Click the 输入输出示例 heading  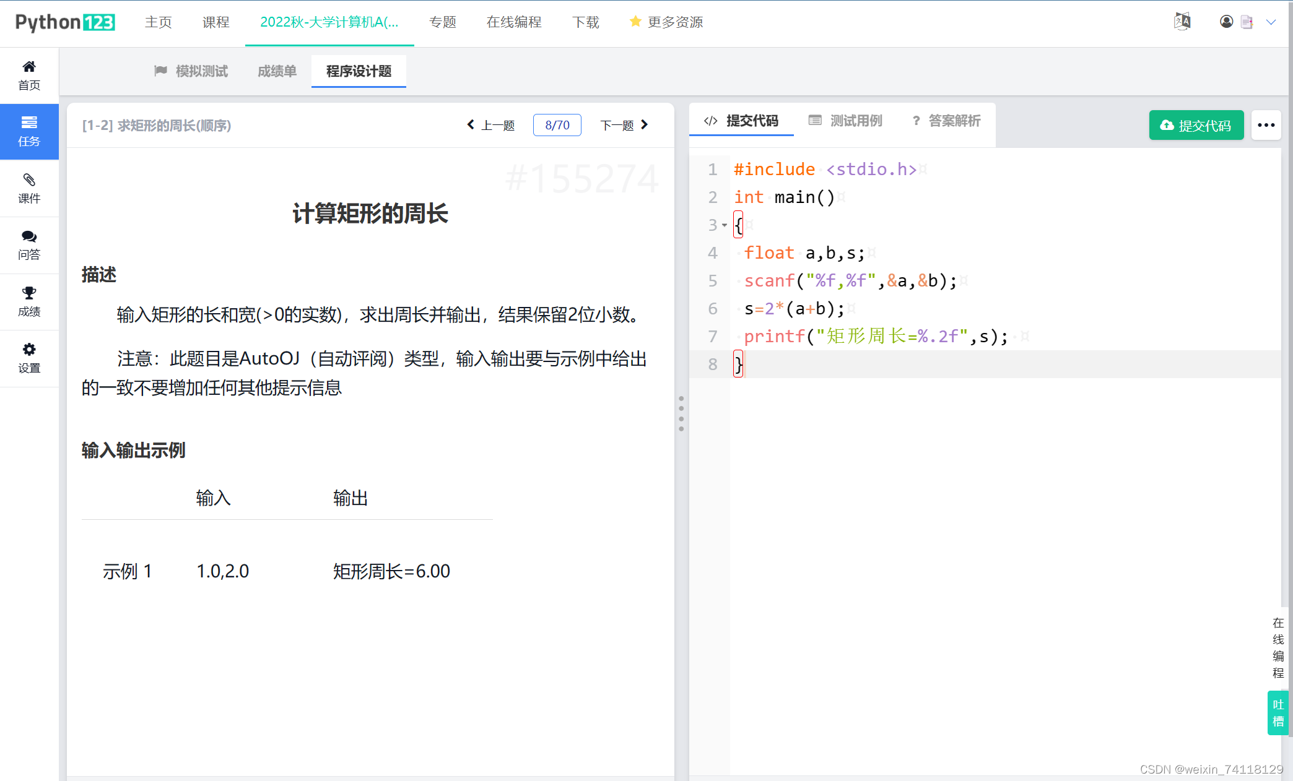coord(134,451)
